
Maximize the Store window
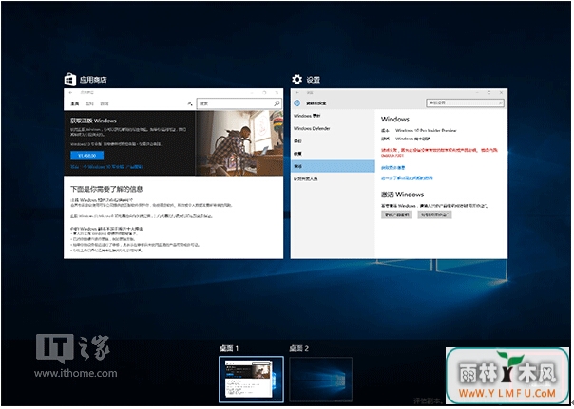point(264,93)
